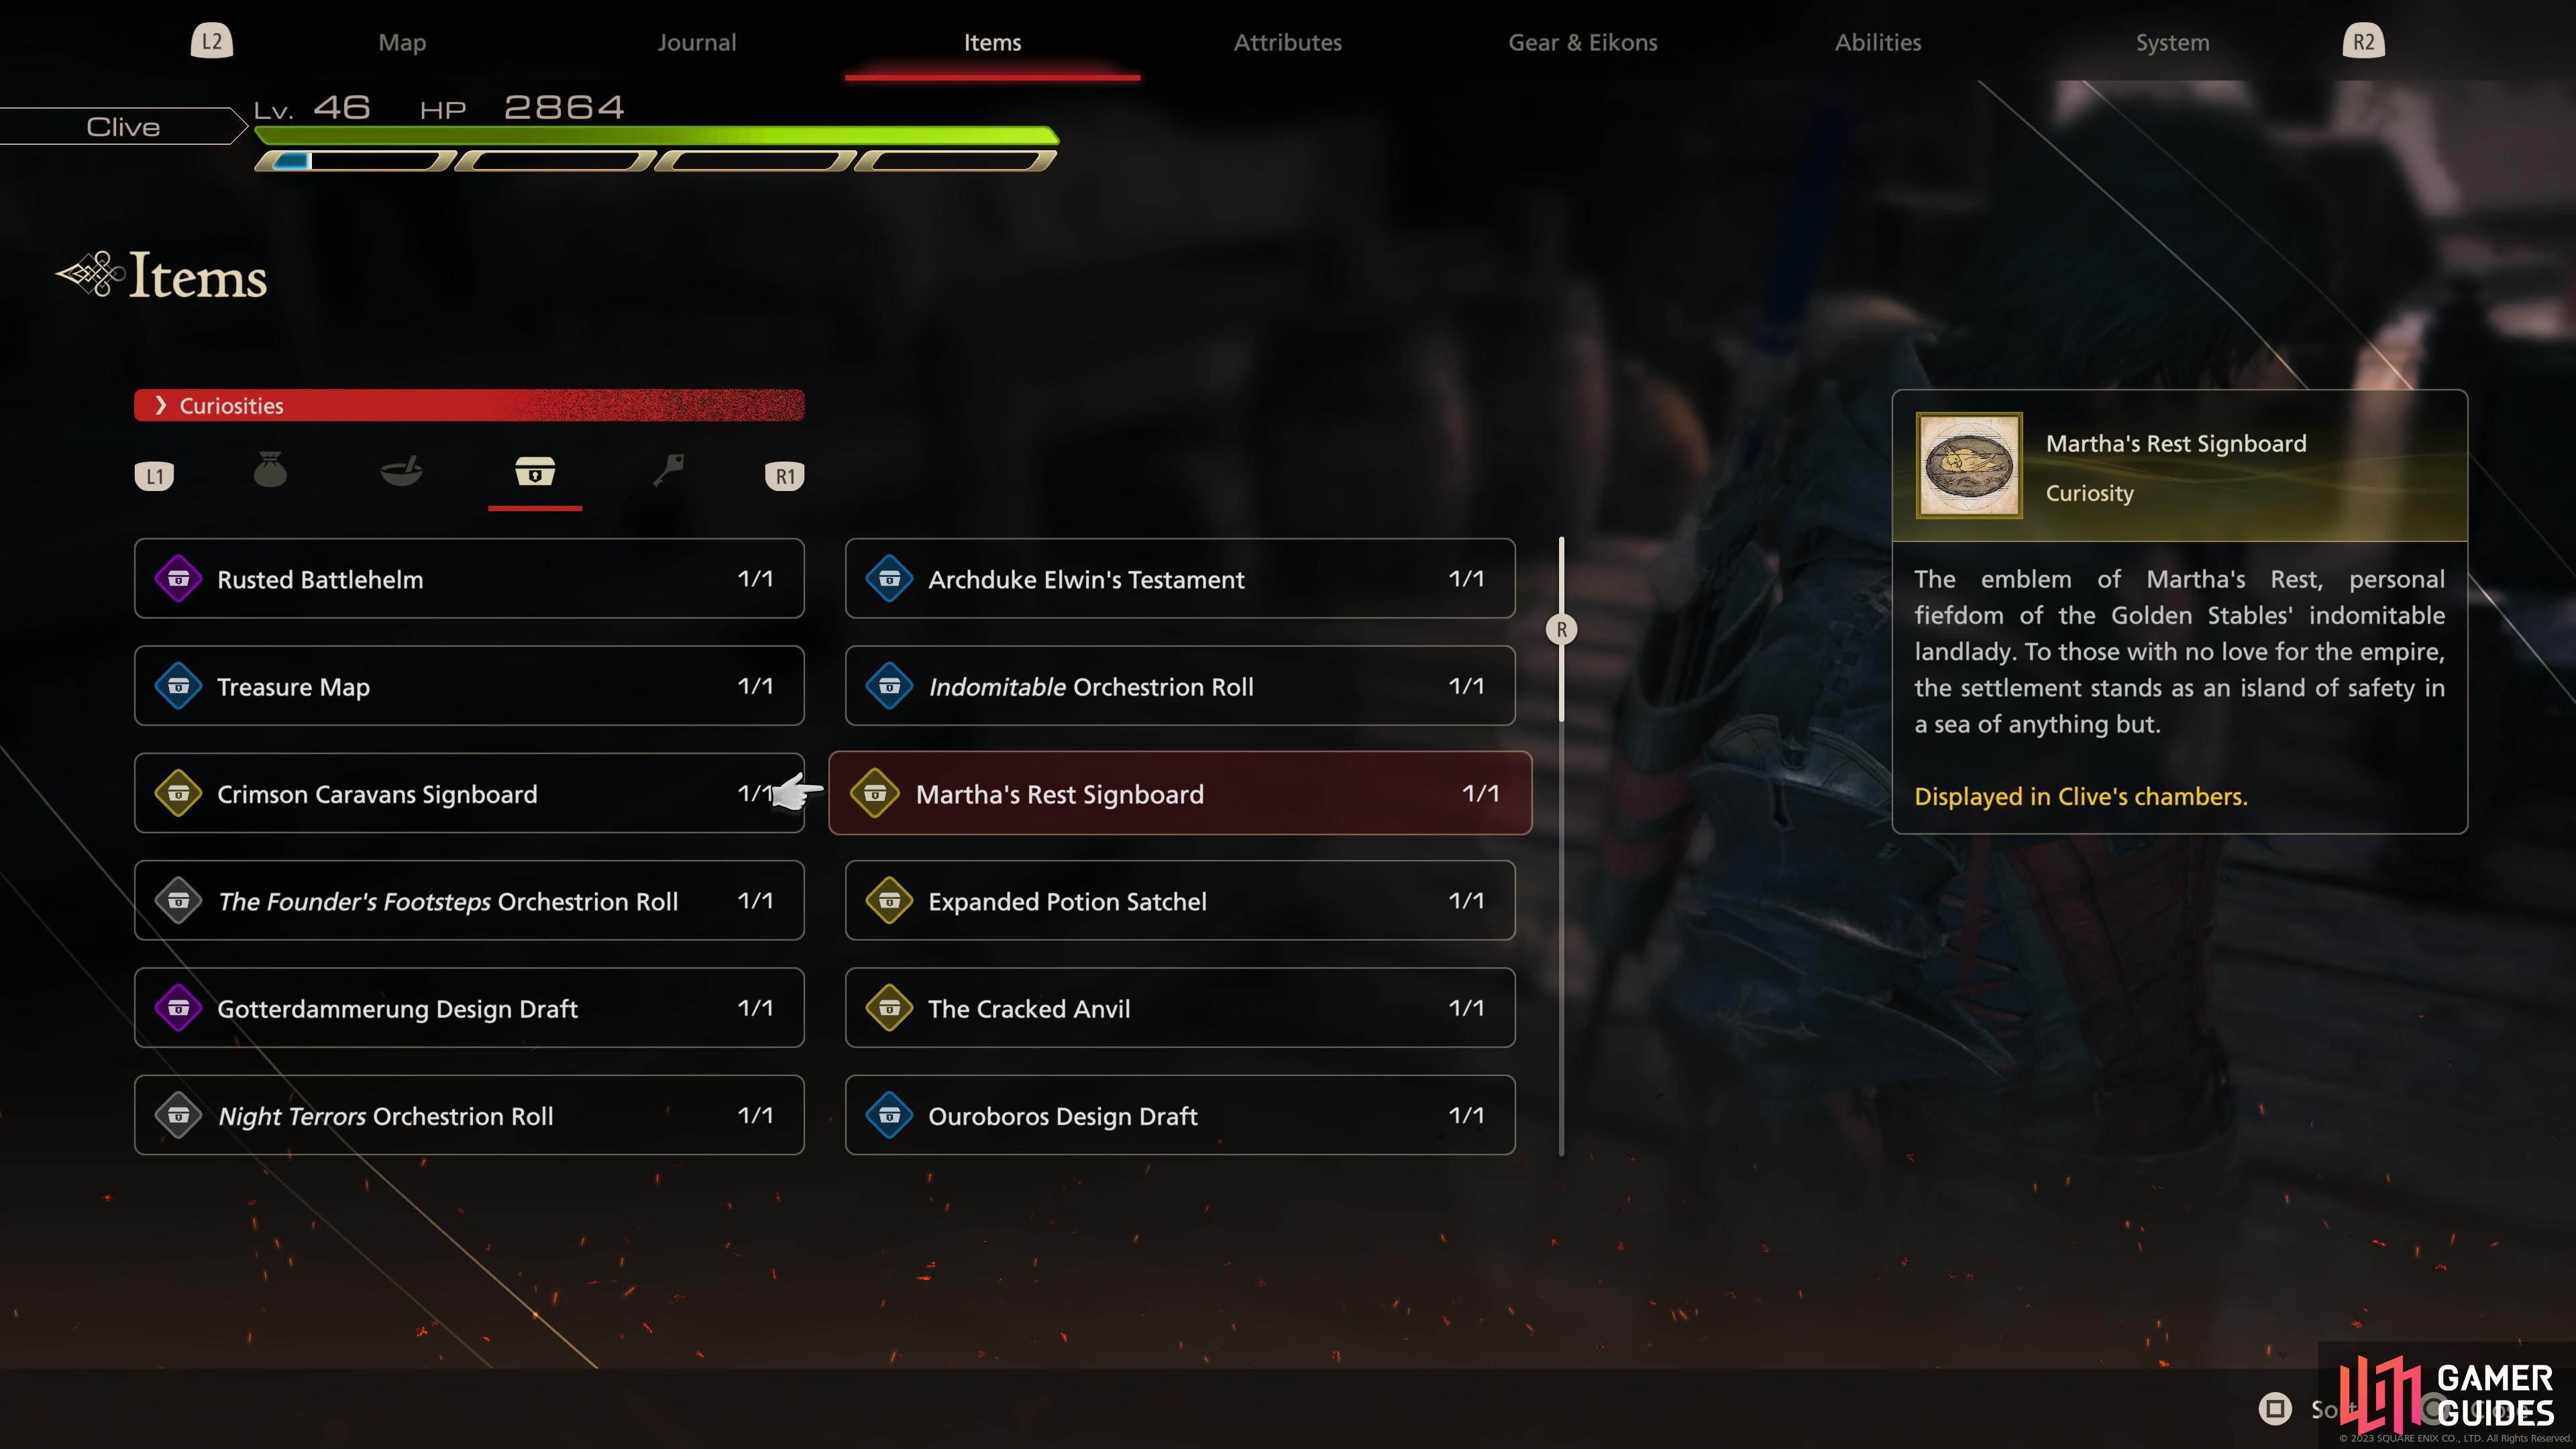Click the Martha's Rest Signboard thumbnail image
Screen dimensions: 2576x1449
tap(1969, 466)
